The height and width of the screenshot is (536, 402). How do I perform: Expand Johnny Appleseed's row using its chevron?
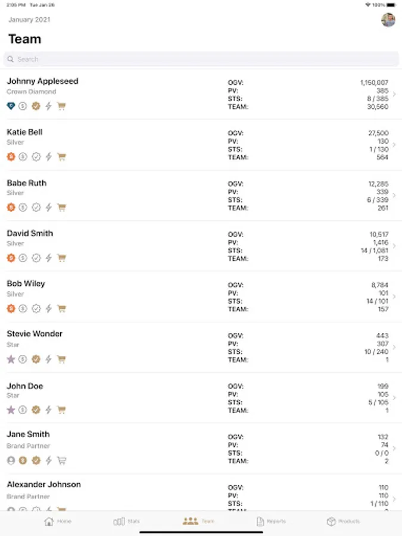point(394,94)
